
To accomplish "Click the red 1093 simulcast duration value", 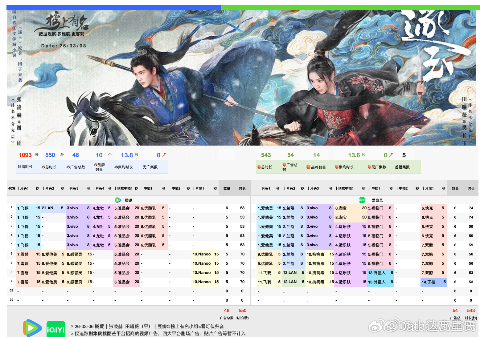I will pos(25,155).
